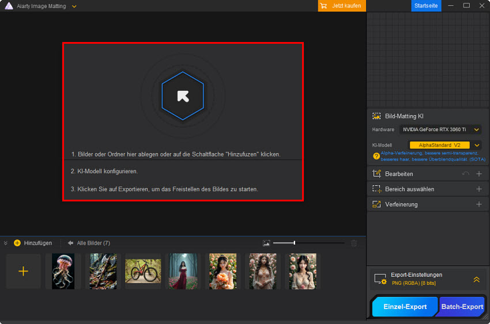Collapse the Export-Einstellungen panel with the double chevron
This screenshot has width=490, height=324.
pos(476,279)
